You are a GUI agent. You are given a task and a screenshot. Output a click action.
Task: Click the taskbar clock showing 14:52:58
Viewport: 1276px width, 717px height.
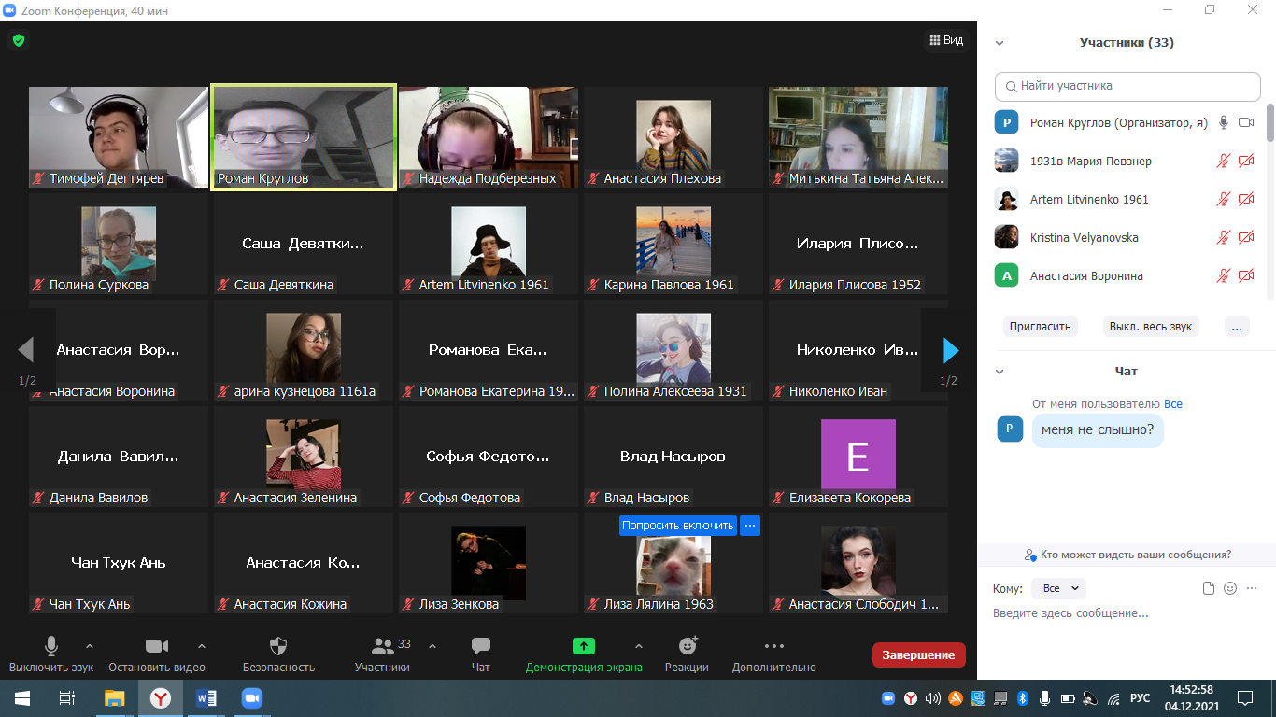tap(1190, 697)
